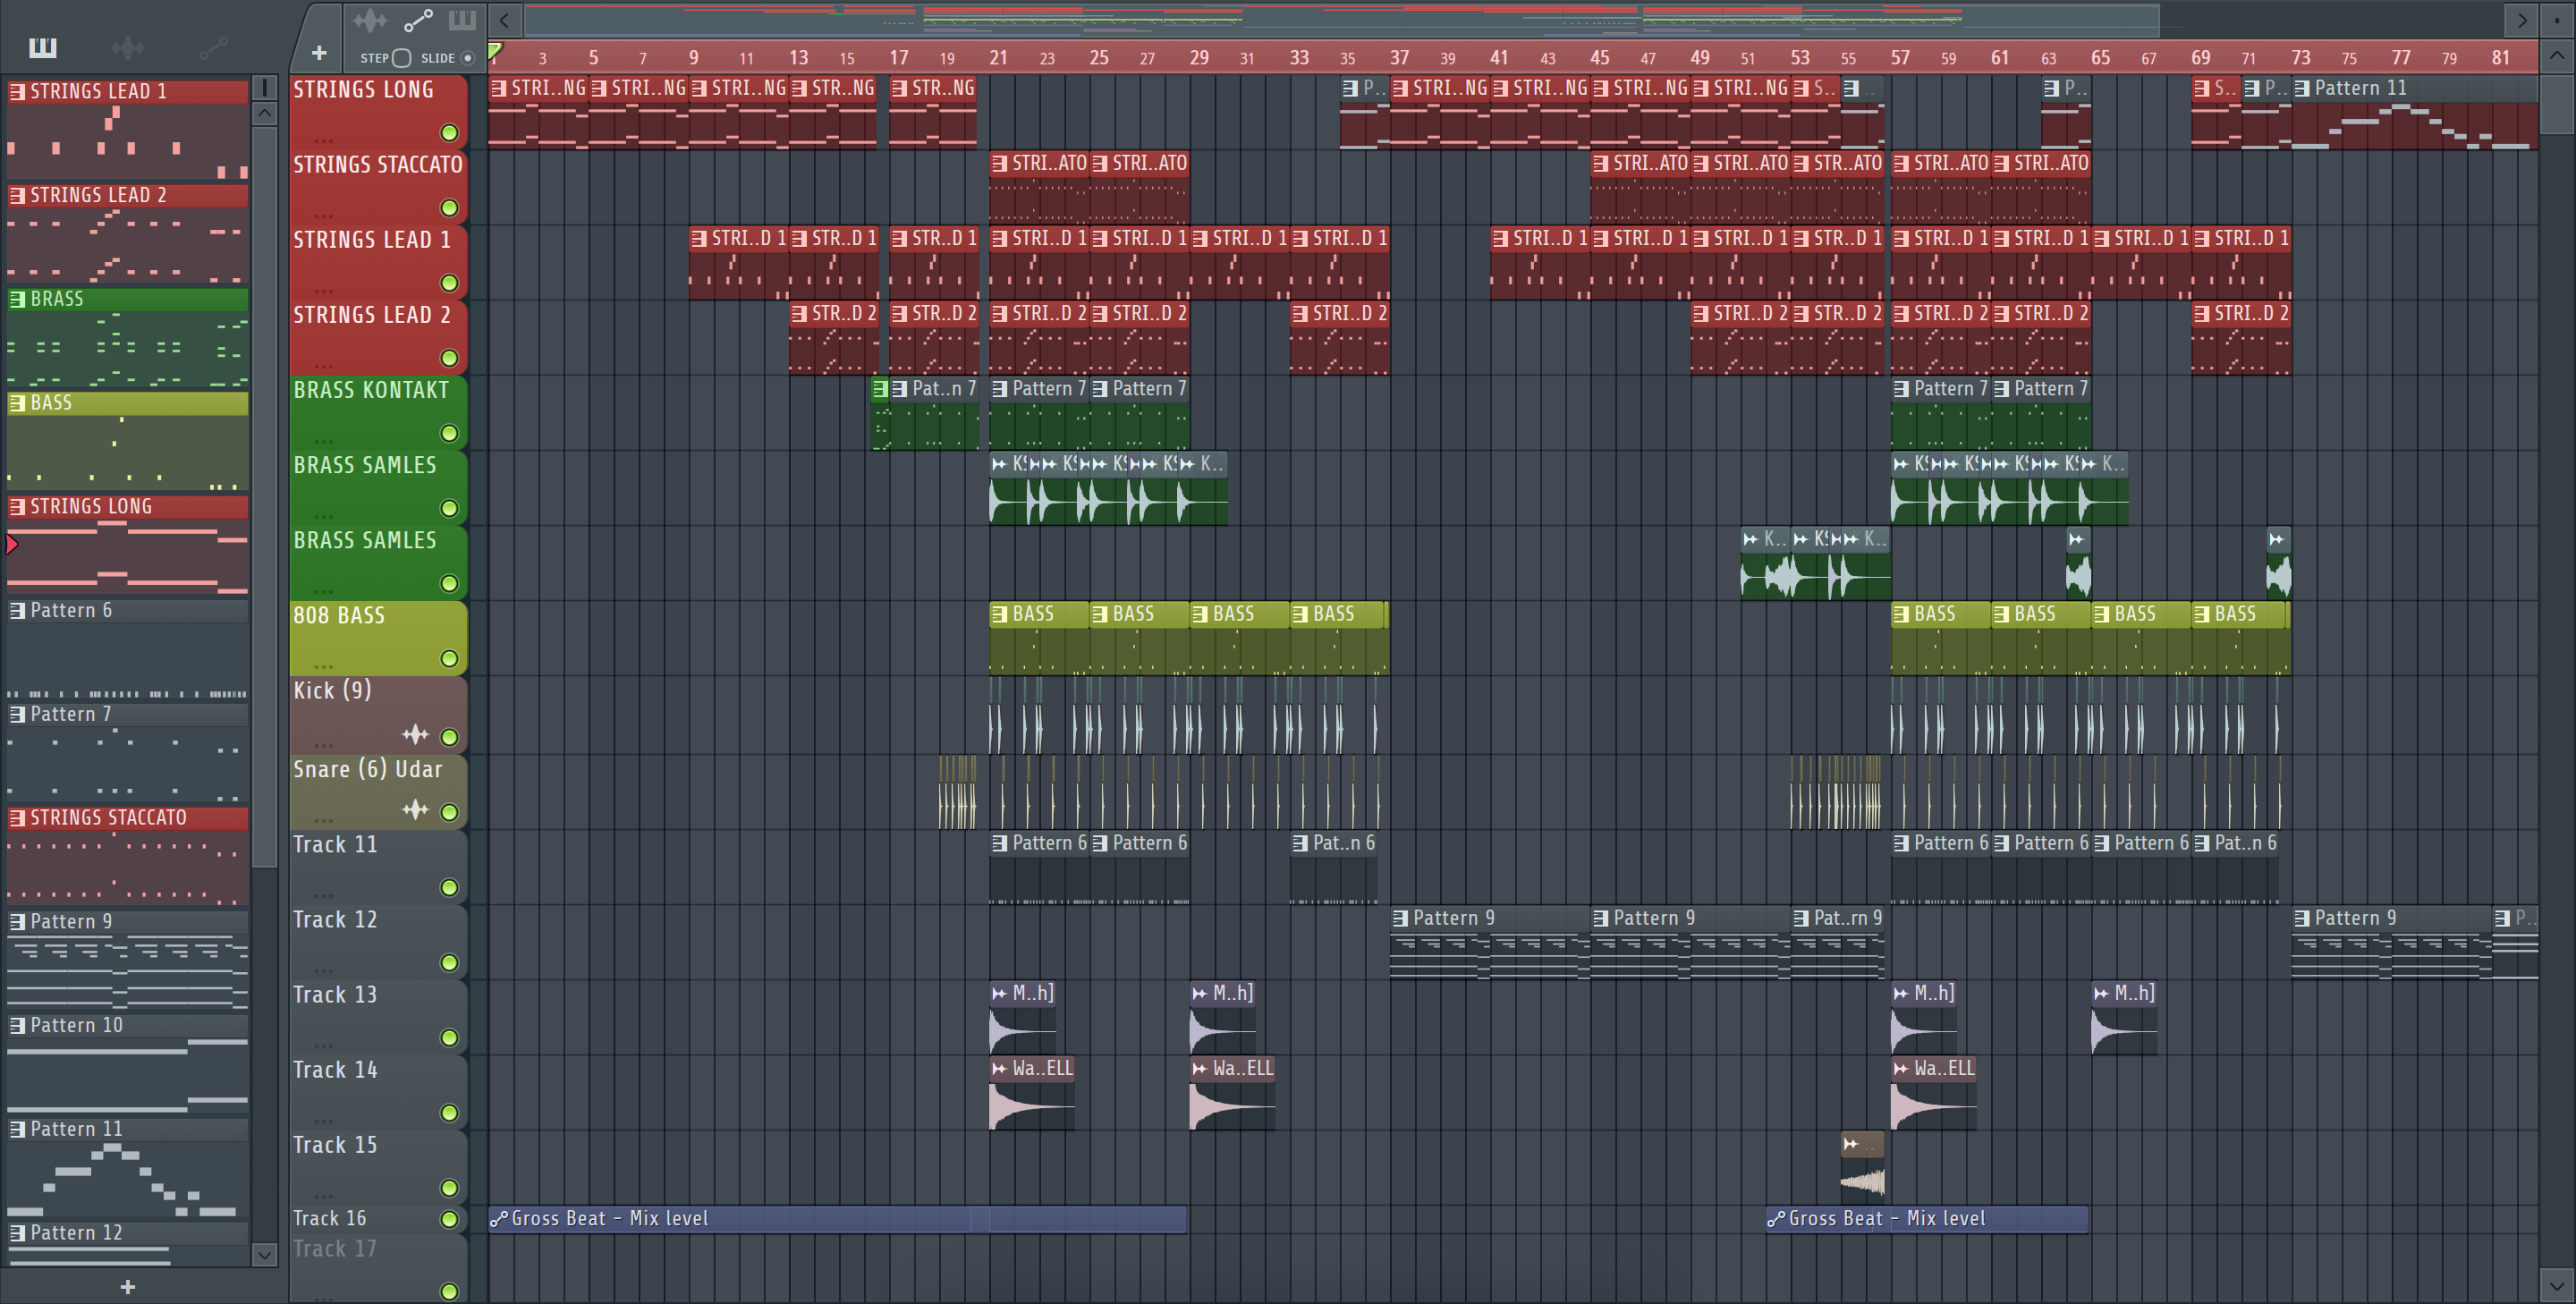The image size is (2576, 1304).
Task: Click bar 21 on the timeline ruler
Action: [x=998, y=58]
